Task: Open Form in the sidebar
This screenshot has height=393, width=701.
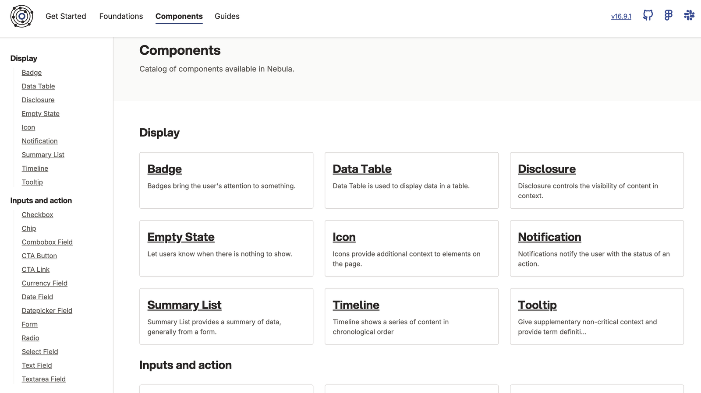Action: click(x=30, y=324)
